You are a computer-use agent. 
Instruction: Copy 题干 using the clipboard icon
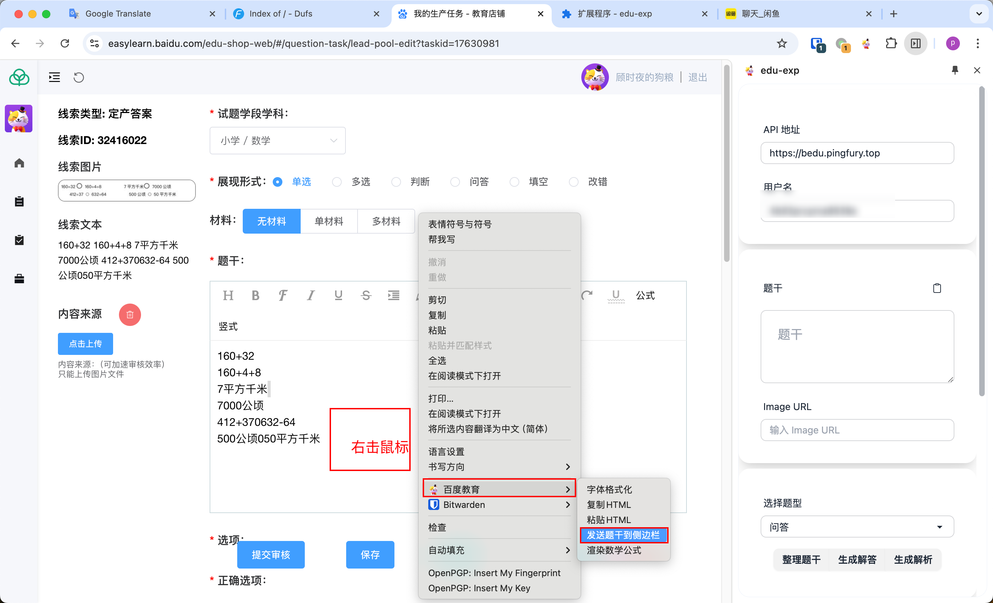937,288
